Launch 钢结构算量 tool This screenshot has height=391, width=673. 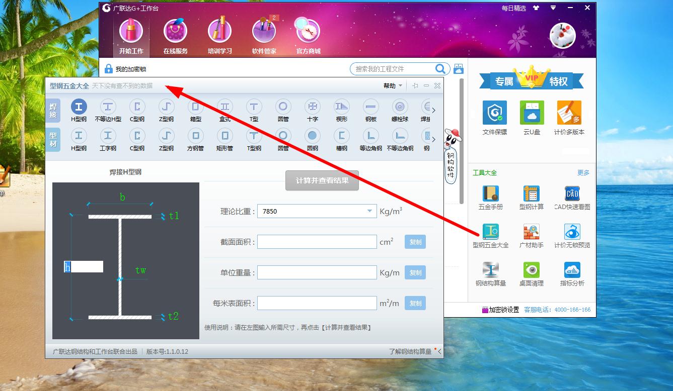(490, 274)
